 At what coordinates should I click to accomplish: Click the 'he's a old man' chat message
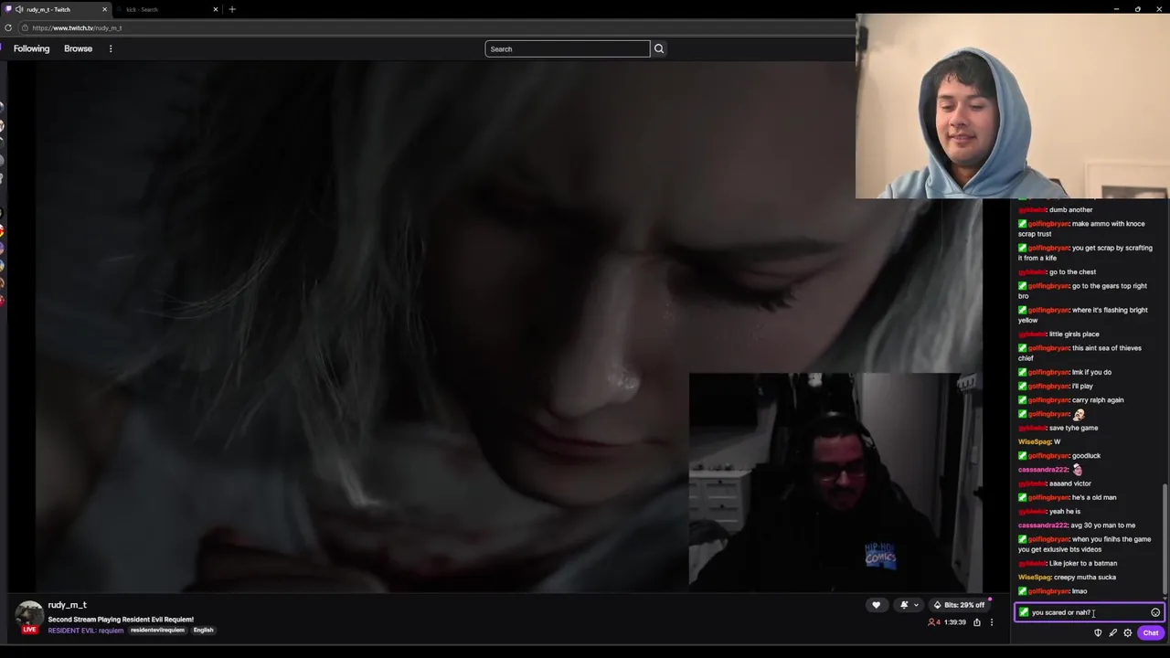1094,497
